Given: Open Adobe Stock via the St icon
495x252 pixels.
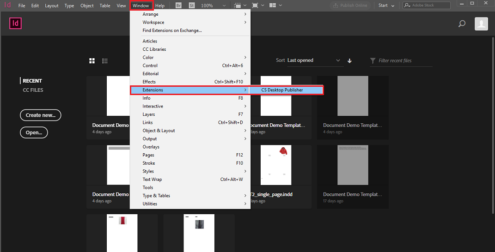Looking at the screenshot, I should pyautogui.click(x=192, y=6).
